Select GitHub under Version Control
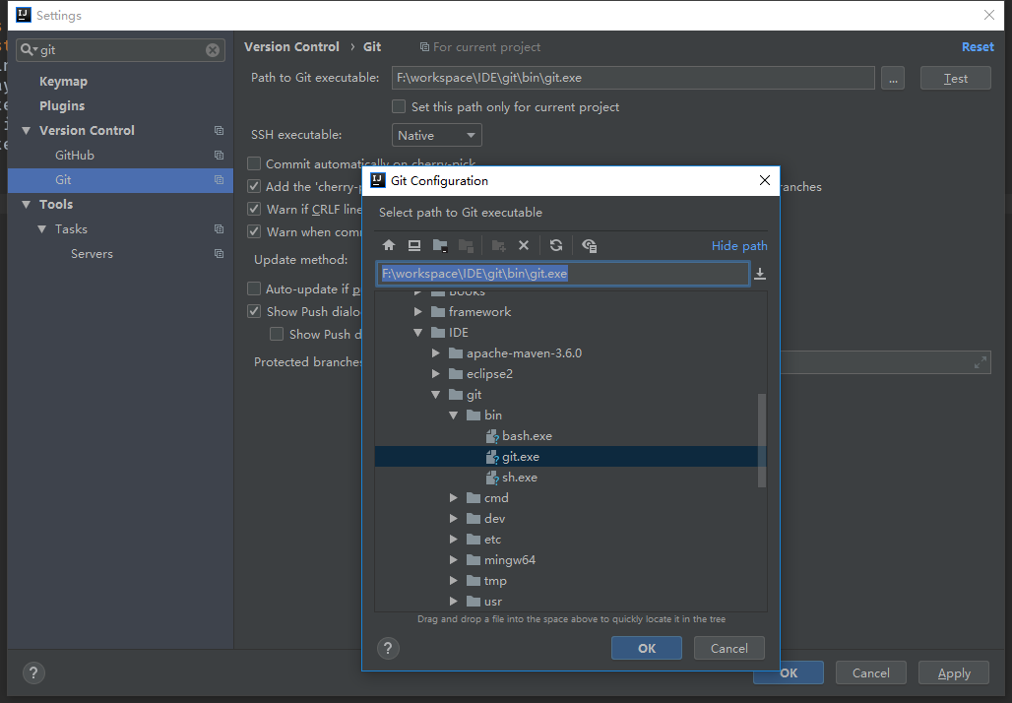 (x=75, y=155)
